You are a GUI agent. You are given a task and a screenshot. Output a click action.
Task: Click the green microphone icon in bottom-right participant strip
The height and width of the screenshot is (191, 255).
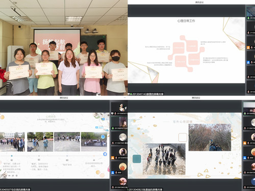(245, 114)
